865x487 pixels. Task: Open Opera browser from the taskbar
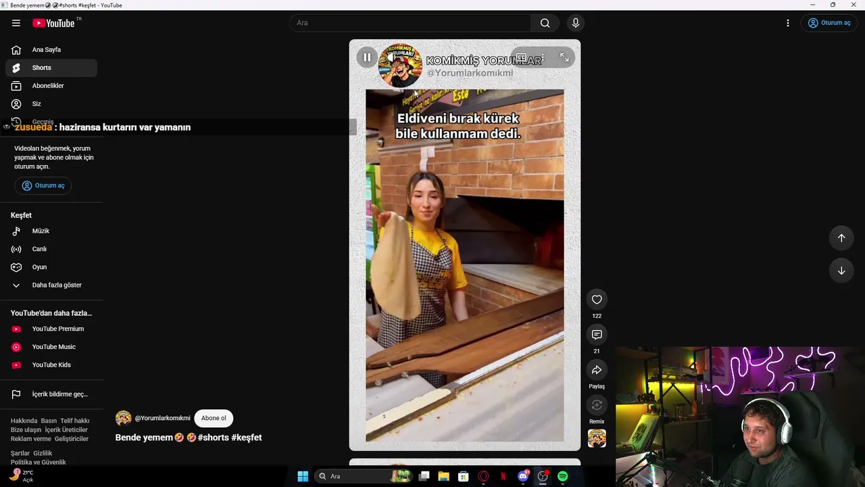pyautogui.click(x=483, y=476)
